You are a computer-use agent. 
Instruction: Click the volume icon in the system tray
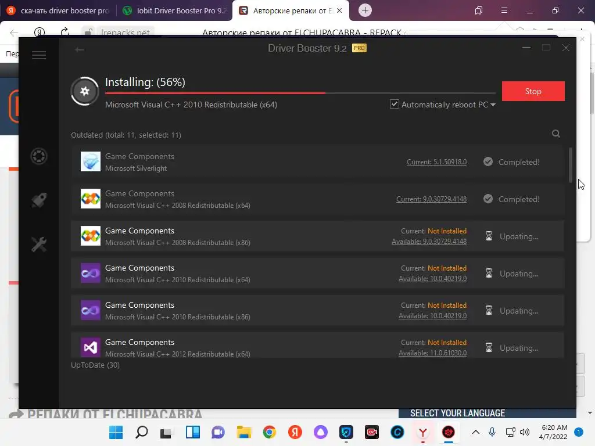[x=525, y=432]
